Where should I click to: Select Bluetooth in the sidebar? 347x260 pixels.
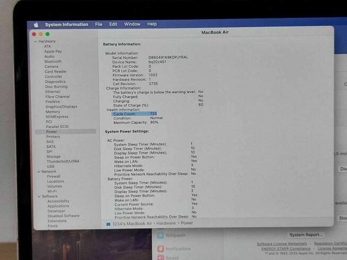tap(53, 61)
